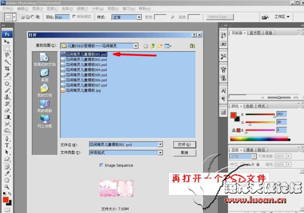
Task: Open the tool preset picker dropdown
Action: pos(14,17)
